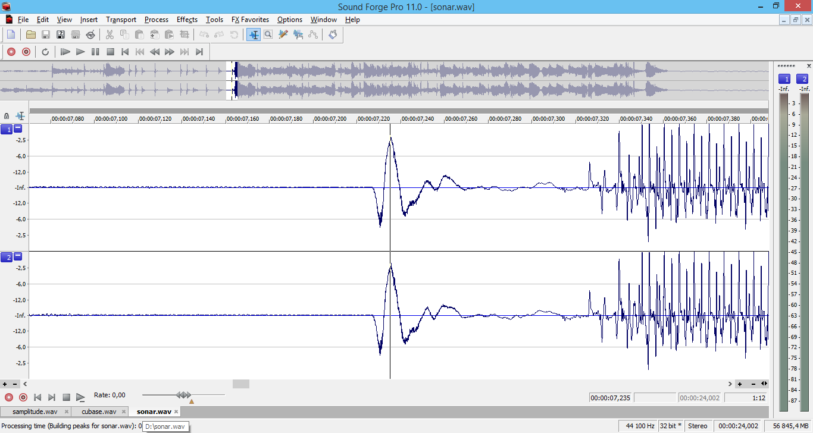The image size is (813, 433).
Task: Click the playback rate slider handle
Action: click(184, 395)
